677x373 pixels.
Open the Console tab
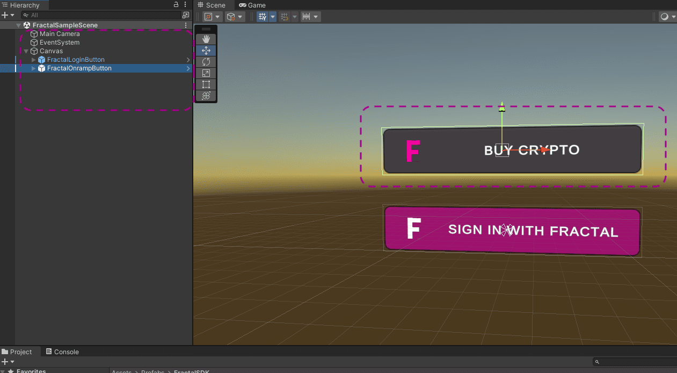62,352
